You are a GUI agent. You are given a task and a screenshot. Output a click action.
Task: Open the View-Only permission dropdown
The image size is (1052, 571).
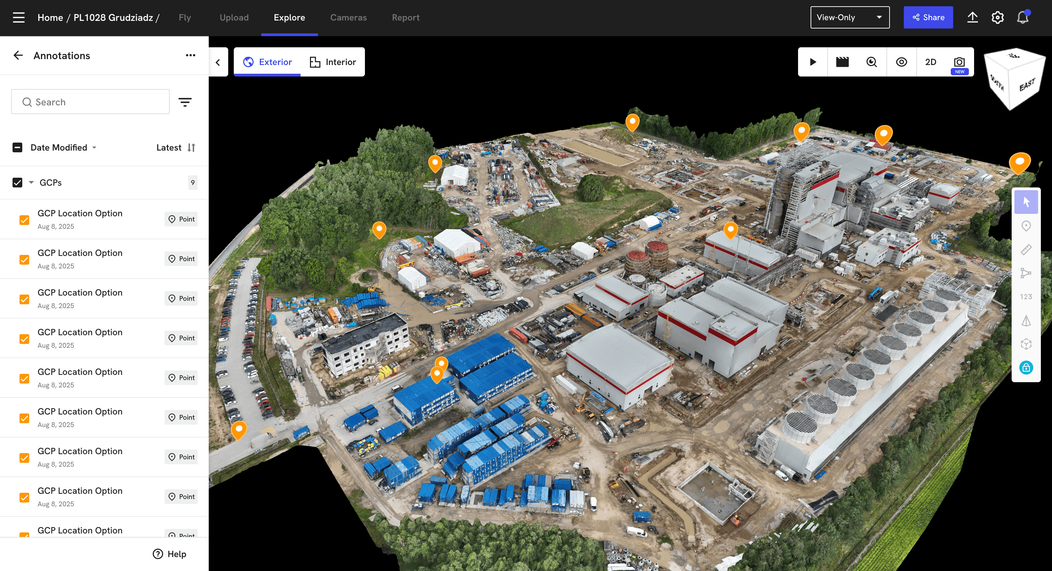click(x=850, y=17)
